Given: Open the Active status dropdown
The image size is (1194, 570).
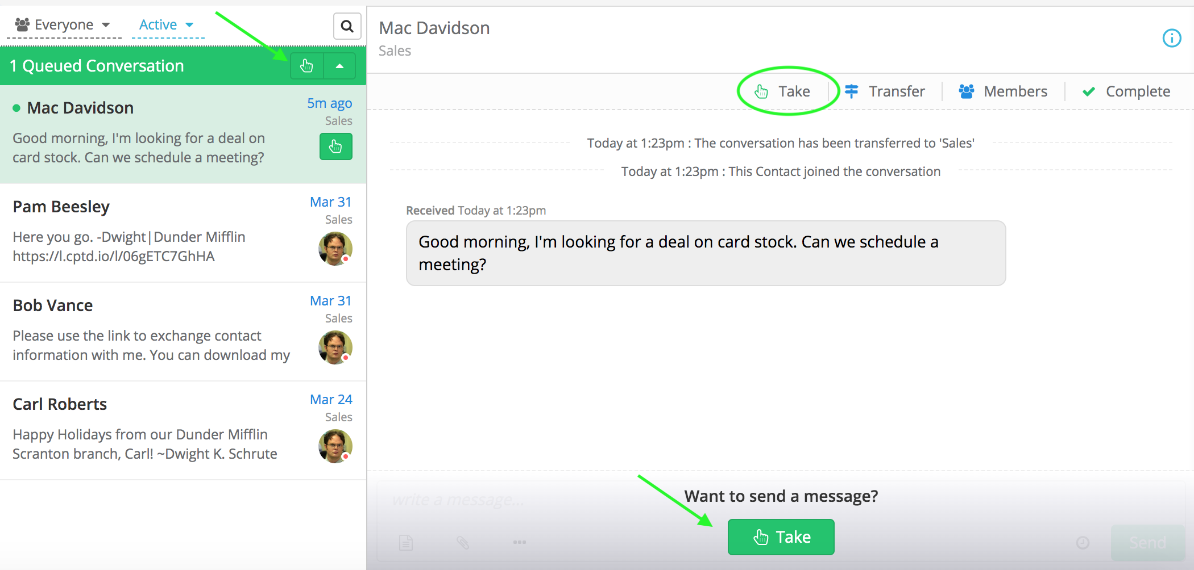Looking at the screenshot, I should pyautogui.click(x=167, y=25).
